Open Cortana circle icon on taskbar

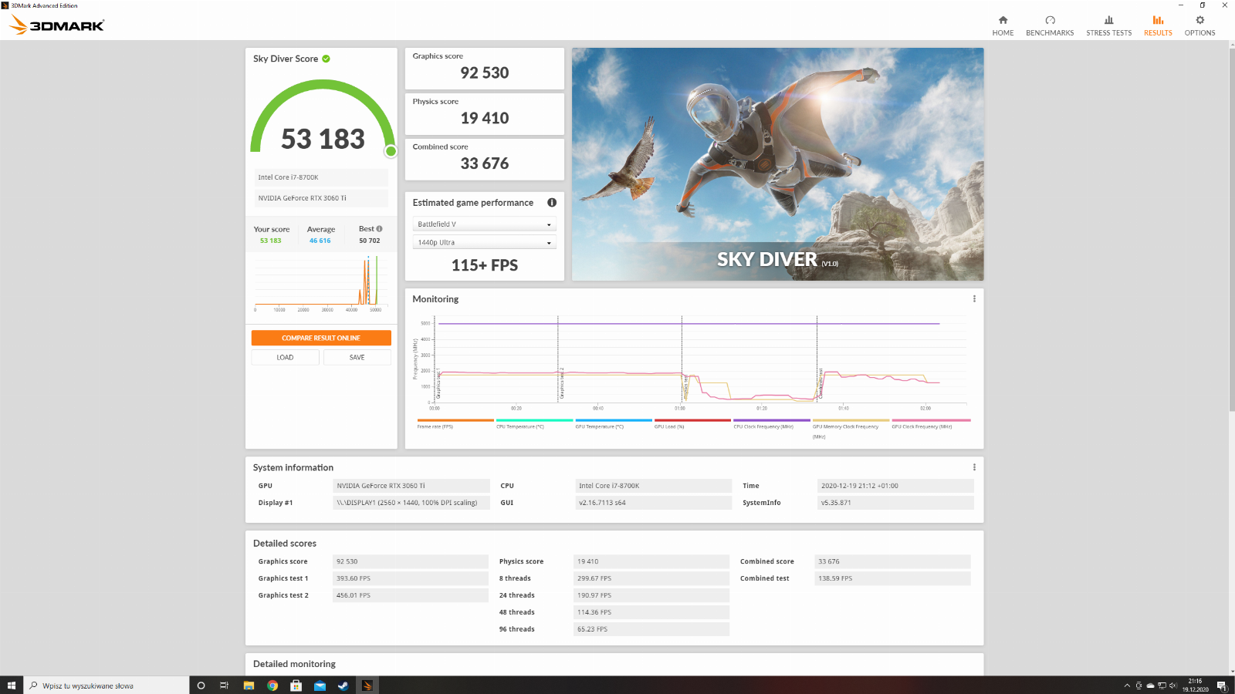point(201,686)
